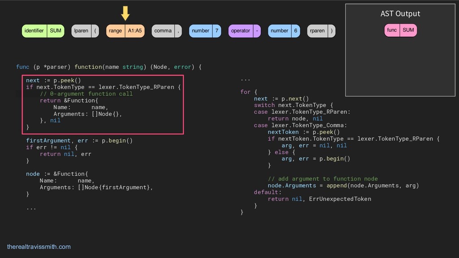Click the 'return &Function{' line
Viewport: 459px width, 258px height.
[x=69, y=100]
